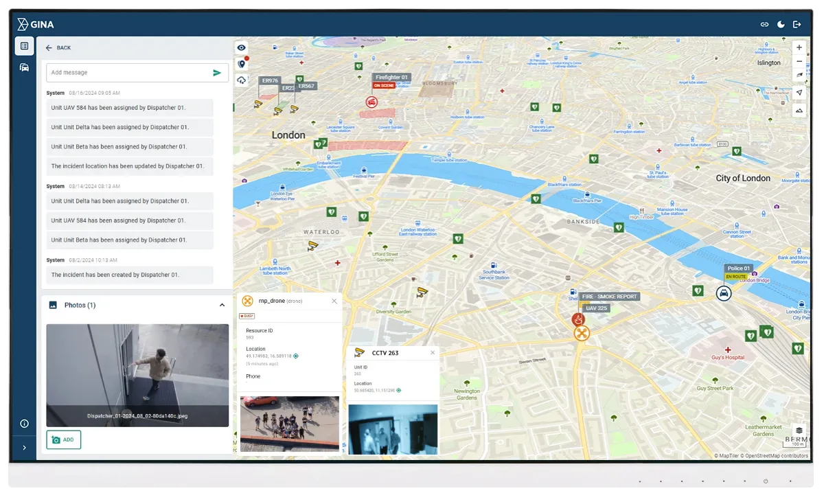This screenshot has width=824, height=493.
Task: Toggle terrain view with the mountain icon
Action: pyautogui.click(x=799, y=110)
